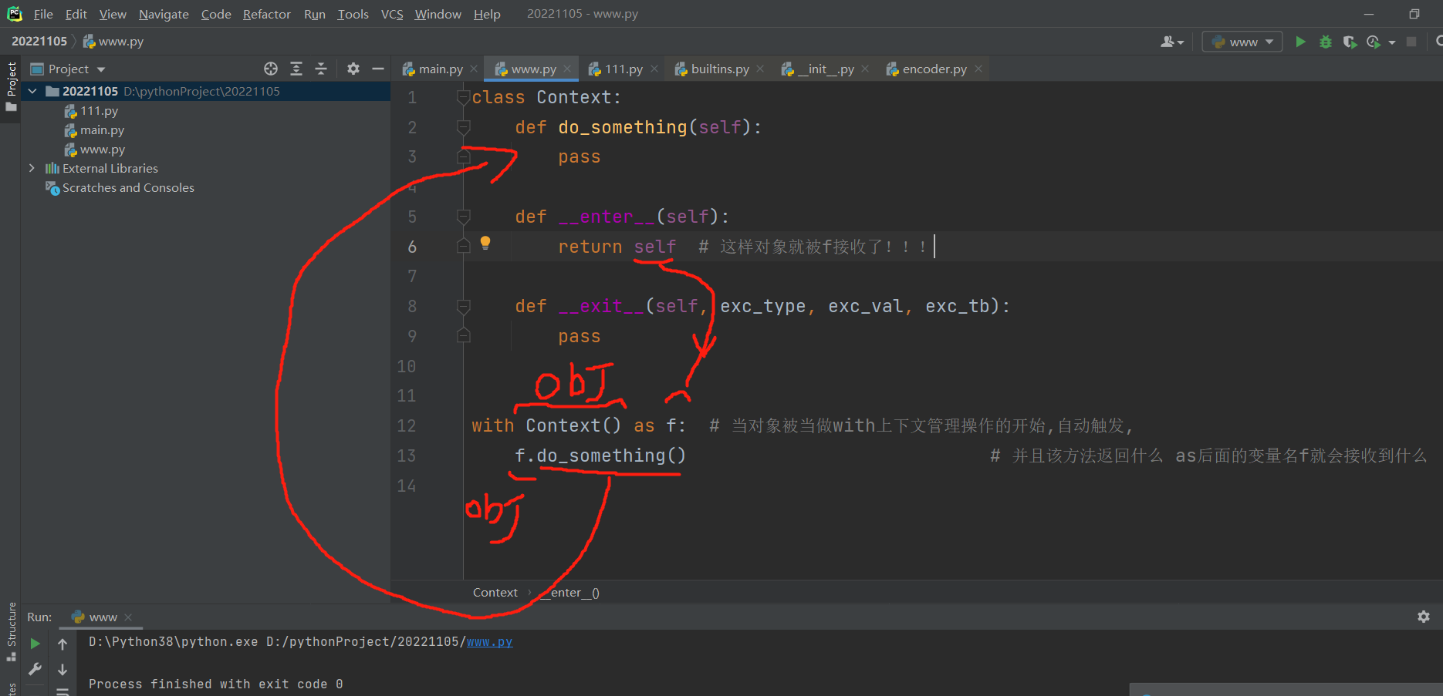The width and height of the screenshot is (1443, 696).
Task: Open the code-with-me user icon menu
Action: pyautogui.click(x=1171, y=42)
